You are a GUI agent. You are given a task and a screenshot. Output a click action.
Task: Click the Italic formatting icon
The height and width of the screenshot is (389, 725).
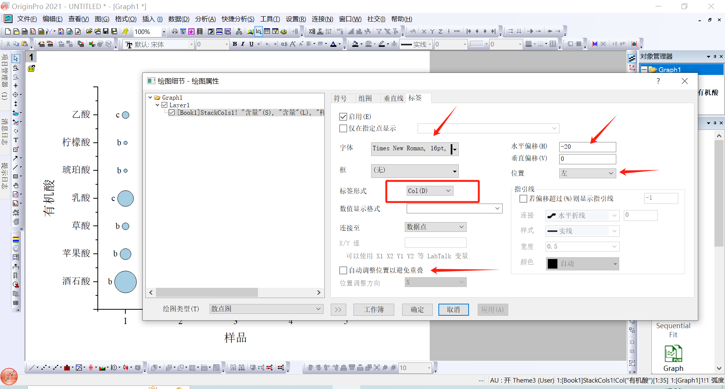point(243,44)
